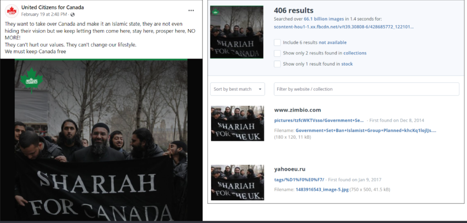The height and width of the screenshot is (223, 467).
Task: Tick Show only 1 result found in stock
Action: pyautogui.click(x=277, y=64)
